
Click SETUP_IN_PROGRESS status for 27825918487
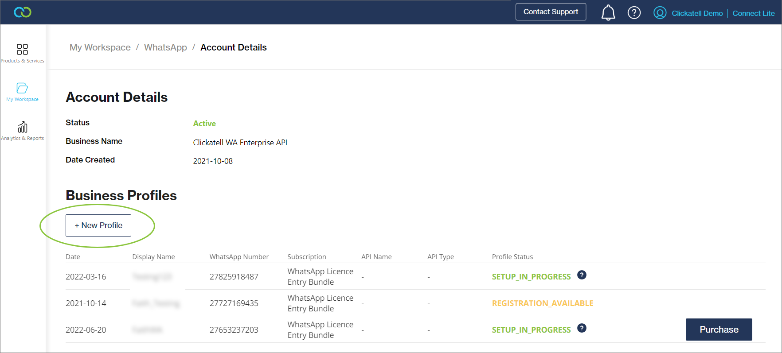pyautogui.click(x=532, y=277)
